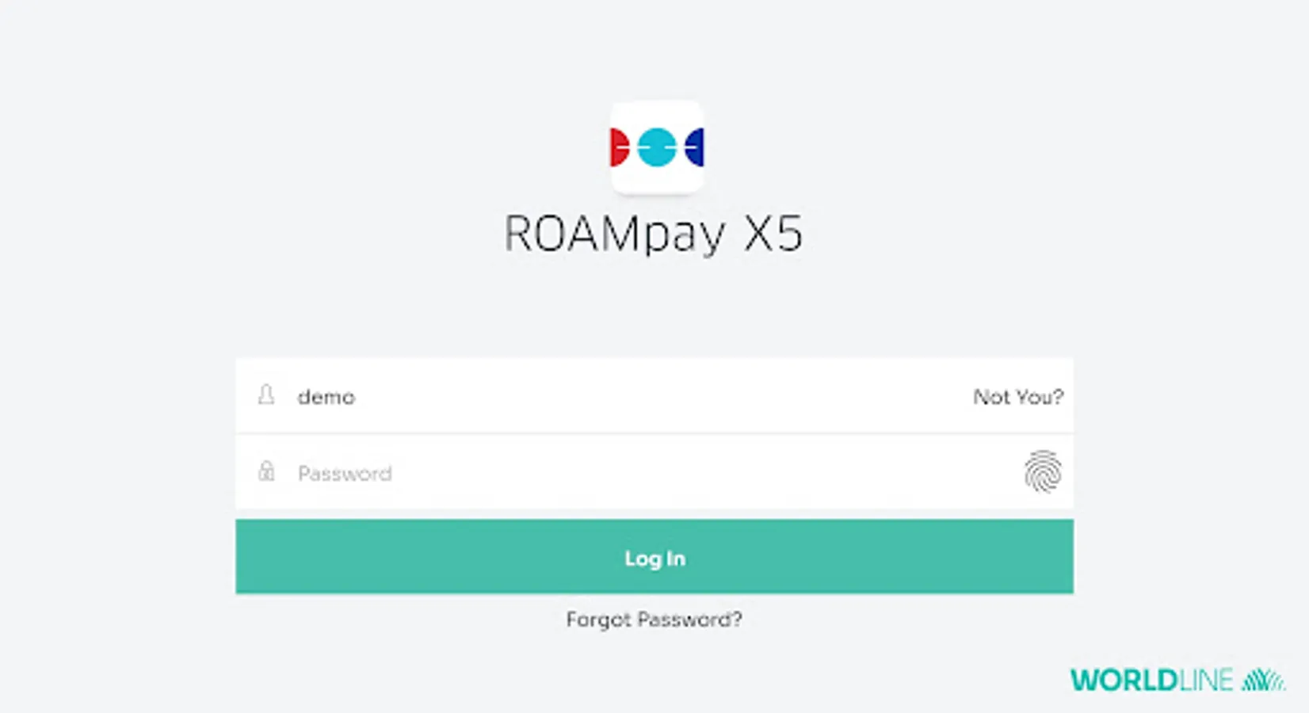
Task: Open the "Forgot Password?" link
Action: (x=654, y=620)
